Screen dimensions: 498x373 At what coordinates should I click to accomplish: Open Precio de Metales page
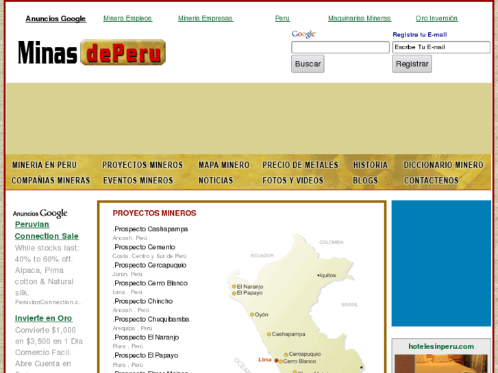pos(300,165)
